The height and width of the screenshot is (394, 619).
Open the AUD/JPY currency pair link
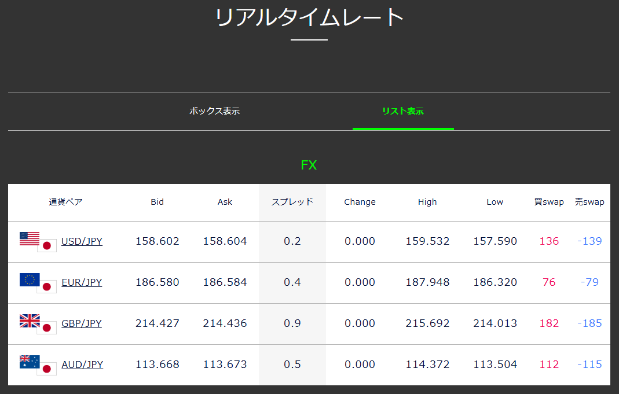point(82,364)
